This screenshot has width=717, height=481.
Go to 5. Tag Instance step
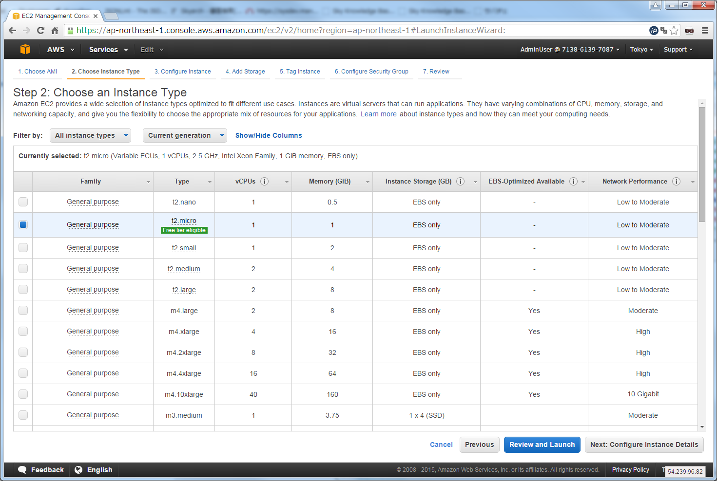tap(300, 72)
